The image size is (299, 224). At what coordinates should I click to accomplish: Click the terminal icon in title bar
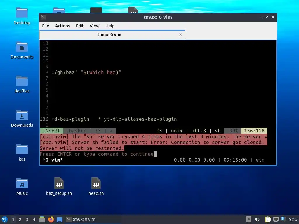pyautogui.click(x=43, y=17)
